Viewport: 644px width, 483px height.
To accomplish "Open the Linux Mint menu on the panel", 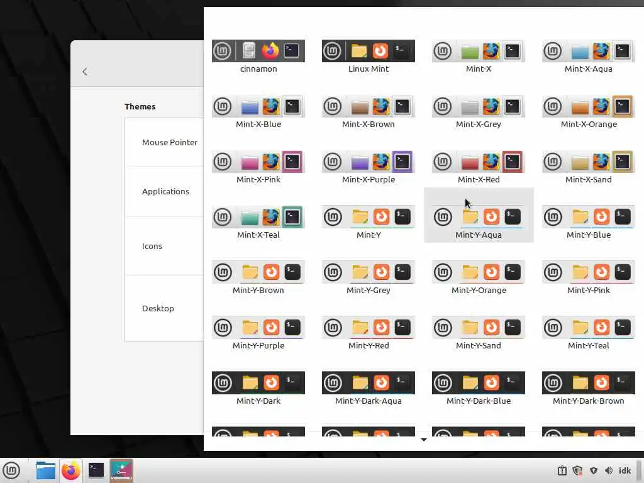I will 11,470.
